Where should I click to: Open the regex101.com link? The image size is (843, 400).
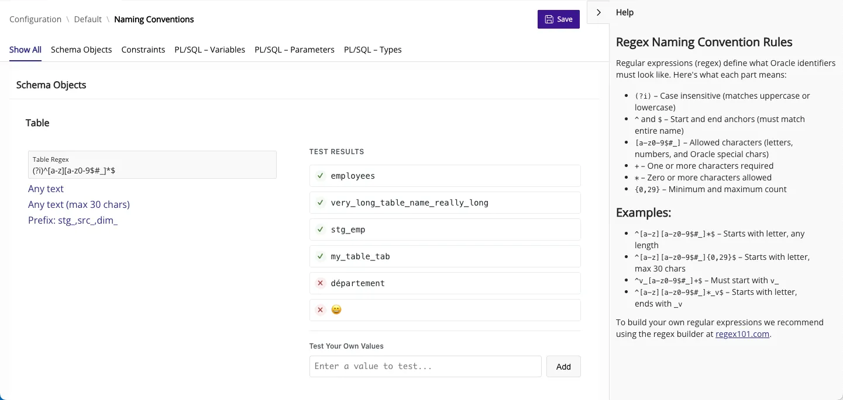coord(742,334)
